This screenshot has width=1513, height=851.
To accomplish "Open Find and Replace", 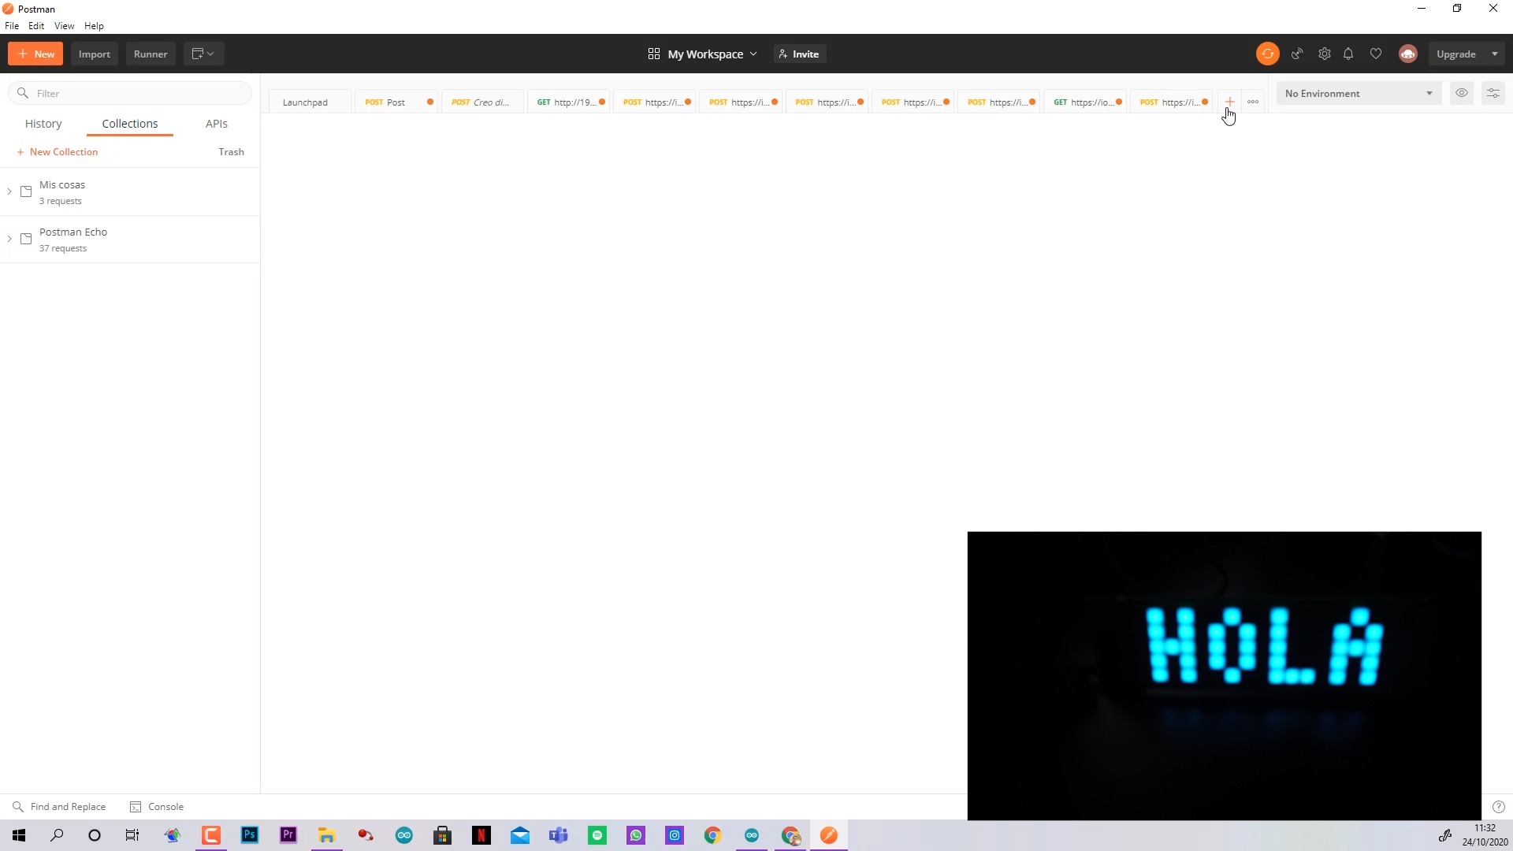I will tap(59, 807).
